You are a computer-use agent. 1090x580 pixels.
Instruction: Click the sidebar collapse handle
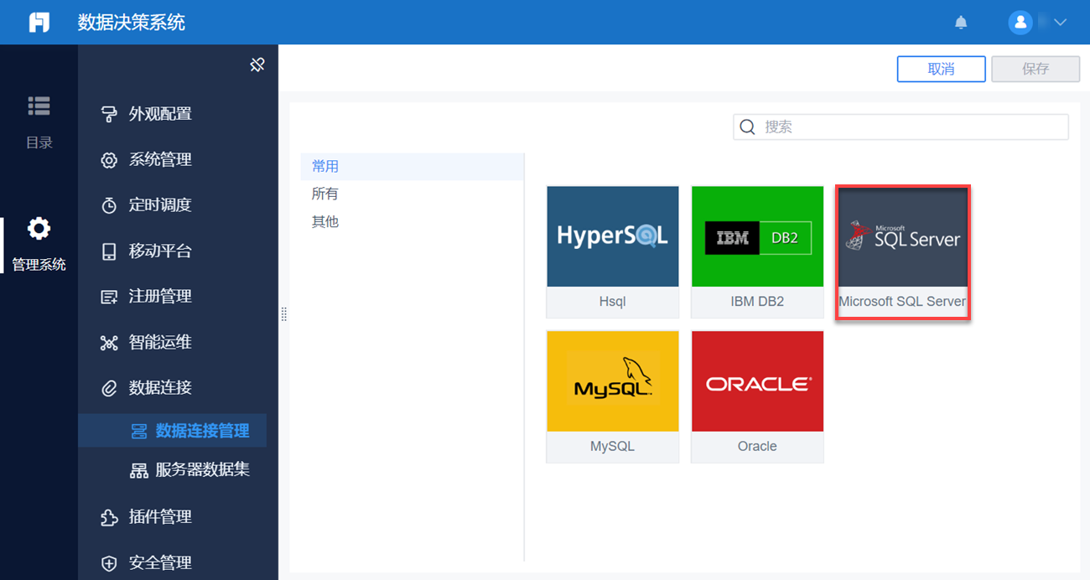click(x=283, y=314)
